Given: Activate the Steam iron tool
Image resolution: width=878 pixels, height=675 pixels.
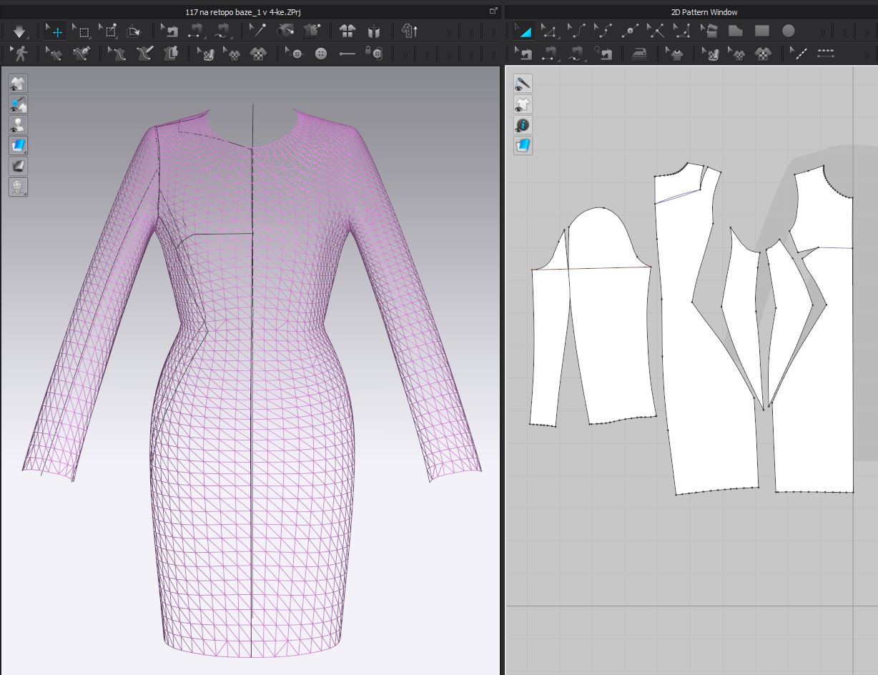Looking at the screenshot, I should point(638,54).
